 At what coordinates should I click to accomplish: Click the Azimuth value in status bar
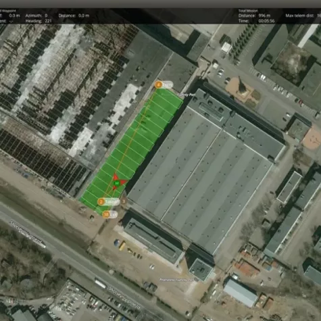(x=46, y=16)
